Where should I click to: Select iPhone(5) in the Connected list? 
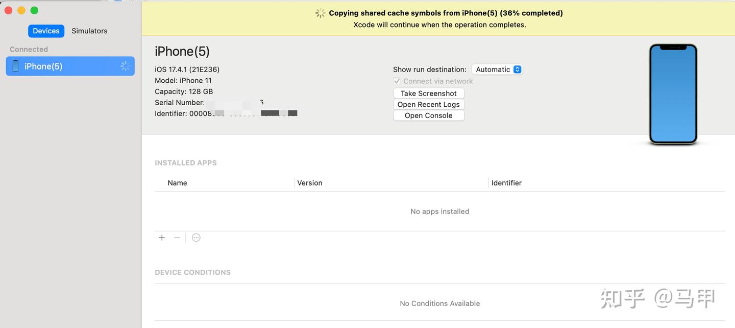[70, 66]
